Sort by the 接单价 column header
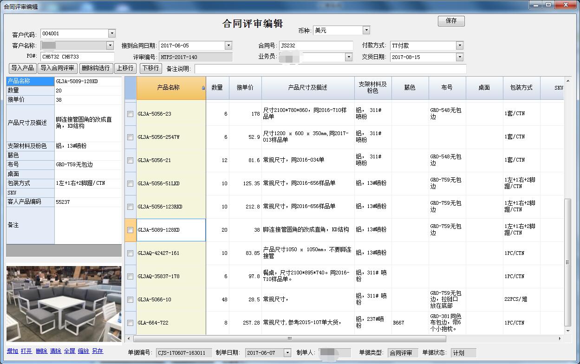This screenshot has width=580, height=364. click(245, 88)
